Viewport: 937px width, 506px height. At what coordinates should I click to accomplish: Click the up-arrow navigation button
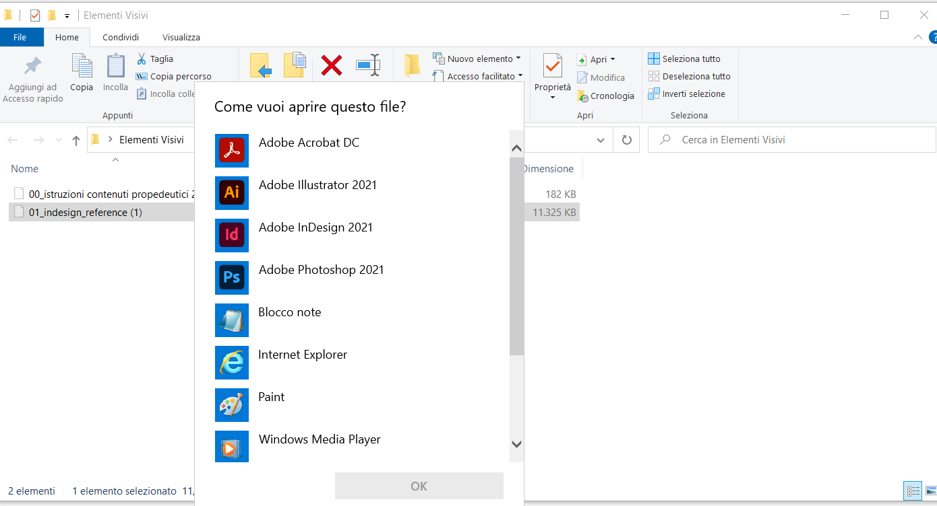(76, 140)
